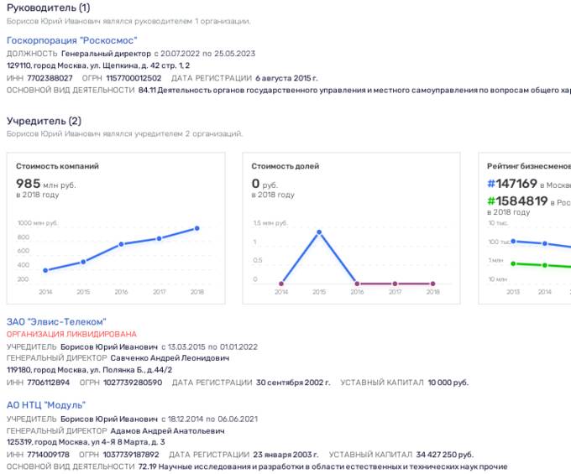Image resolution: width=571 pixels, height=474 pixels.
Task: Click the Стоимость компаний card title
Action: click(x=57, y=166)
